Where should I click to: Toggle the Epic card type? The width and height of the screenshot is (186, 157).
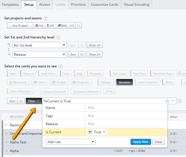13,73
